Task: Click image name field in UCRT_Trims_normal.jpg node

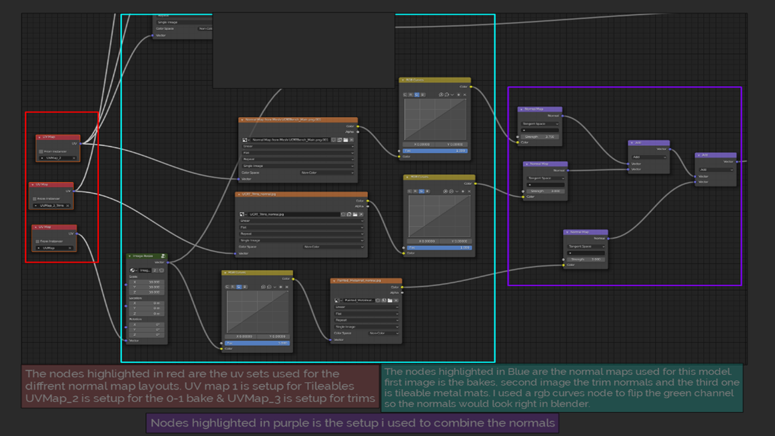Action: click(293, 214)
